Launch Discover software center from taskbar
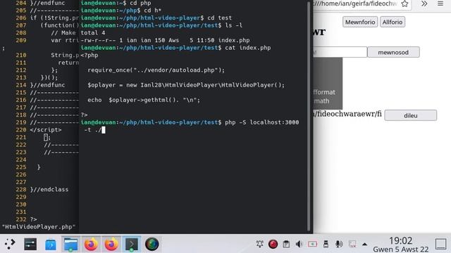This screenshot has width=451, height=253. [51, 245]
